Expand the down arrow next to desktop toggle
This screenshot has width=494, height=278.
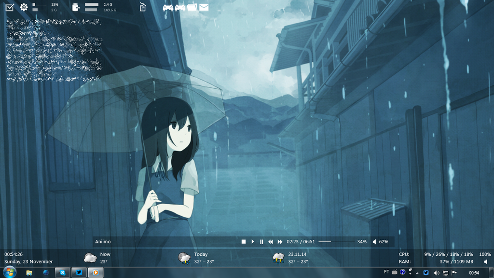click(x=410, y=274)
